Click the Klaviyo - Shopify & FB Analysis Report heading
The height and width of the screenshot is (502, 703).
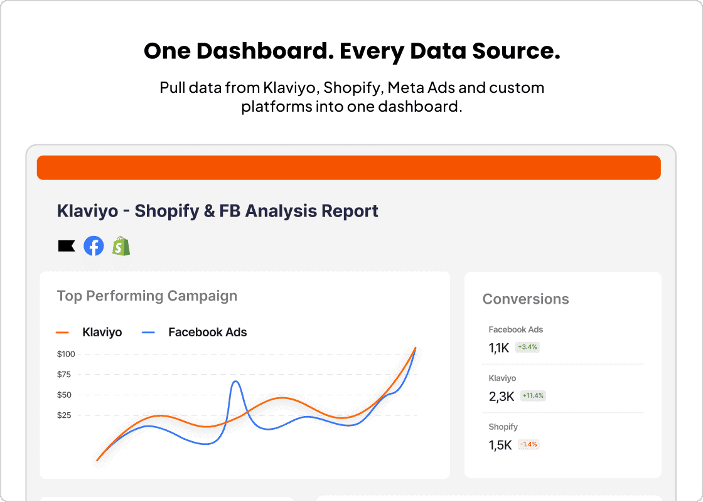coord(217,211)
